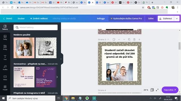Viewport: 181px width, 101px height.
Task: Open Změnit velikost resize option
Action: click(39, 19)
